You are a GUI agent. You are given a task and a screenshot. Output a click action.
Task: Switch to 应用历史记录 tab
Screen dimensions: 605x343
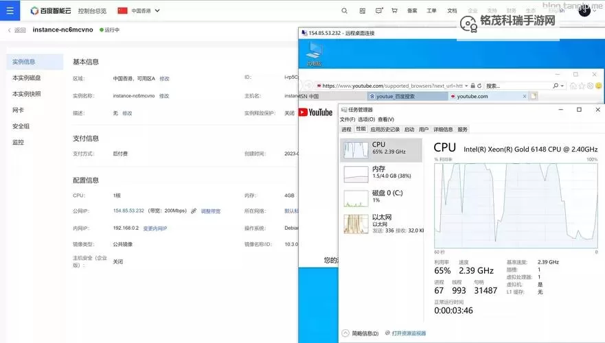pyautogui.click(x=385, y=130)
